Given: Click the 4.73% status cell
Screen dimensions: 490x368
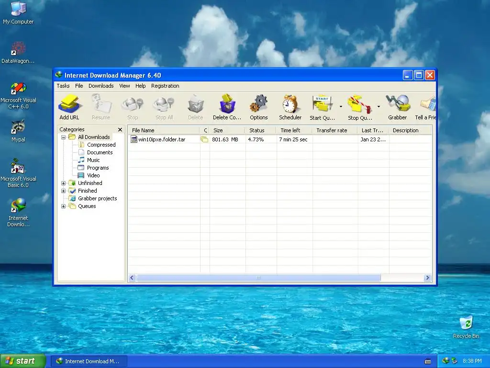Looking at the screenshot, I should click(256, 139).
